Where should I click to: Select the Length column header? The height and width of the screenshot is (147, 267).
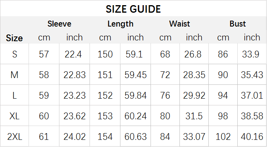[x=120, y=24]
